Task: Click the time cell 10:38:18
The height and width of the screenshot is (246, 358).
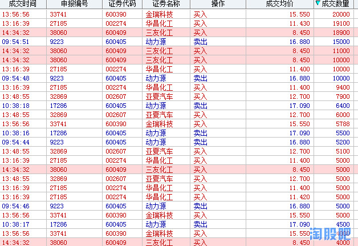Action: tap(15, 106)
